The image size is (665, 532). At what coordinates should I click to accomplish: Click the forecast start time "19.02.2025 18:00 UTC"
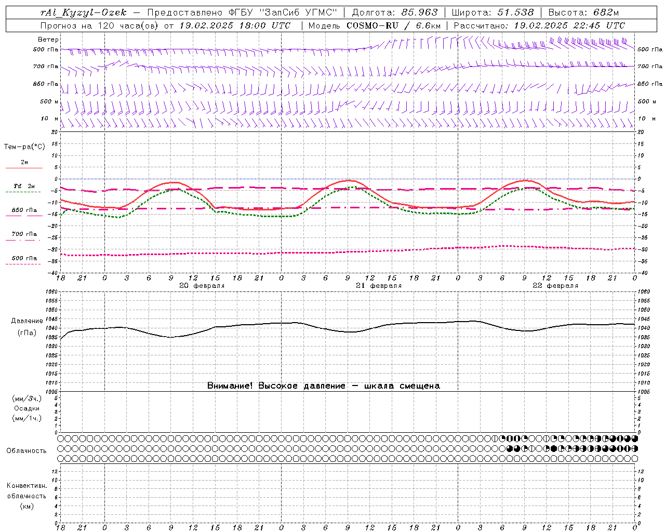[x=235, y=25]
